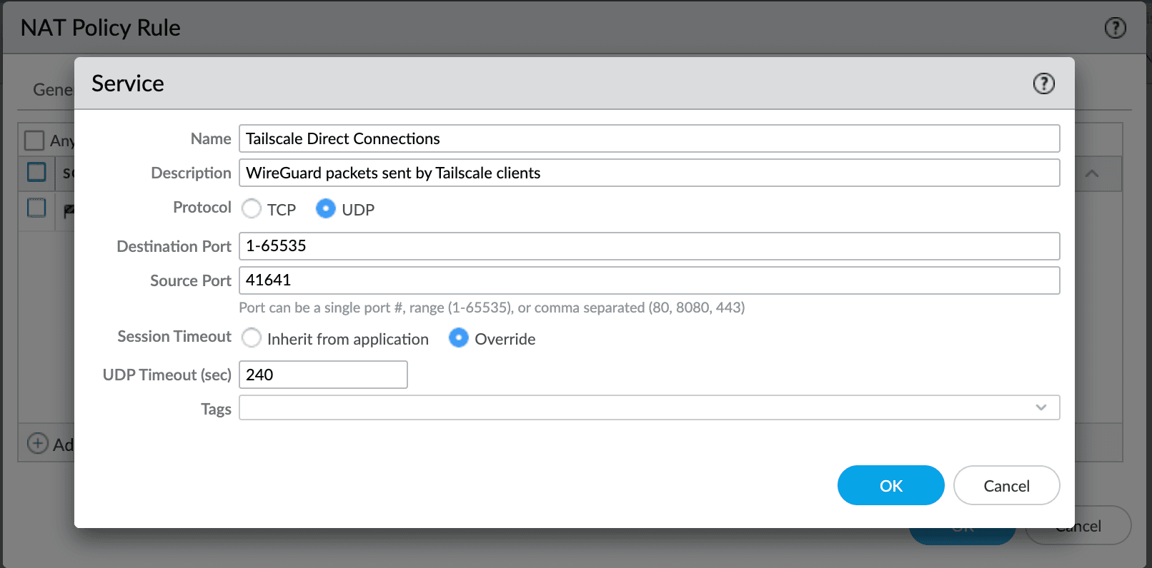
Task: Click into the Name field
Action: 649,138
